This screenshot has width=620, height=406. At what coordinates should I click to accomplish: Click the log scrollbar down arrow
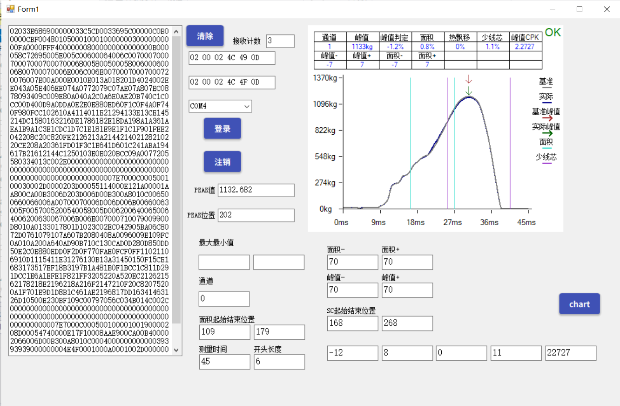click(176, 350)
